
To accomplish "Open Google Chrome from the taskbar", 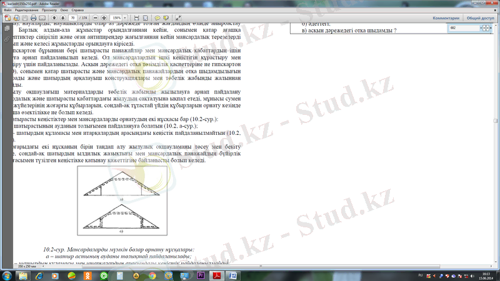I will (x=152, y=276).
